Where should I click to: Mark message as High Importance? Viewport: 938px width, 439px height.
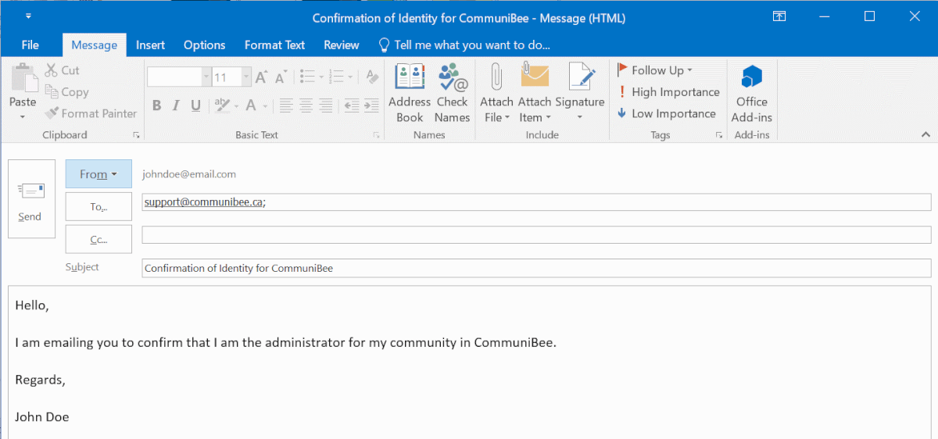[668, 92]
